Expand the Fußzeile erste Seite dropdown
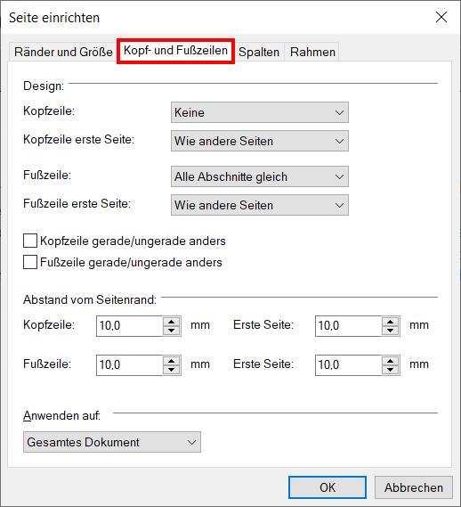 coord(260,205)
